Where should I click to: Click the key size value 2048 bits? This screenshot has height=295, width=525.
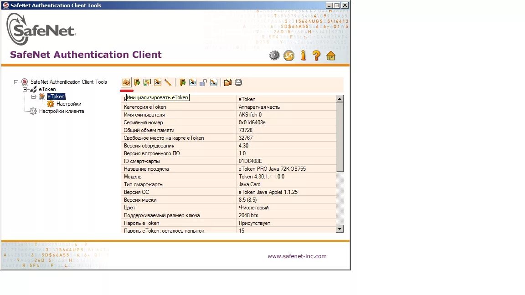248,215
